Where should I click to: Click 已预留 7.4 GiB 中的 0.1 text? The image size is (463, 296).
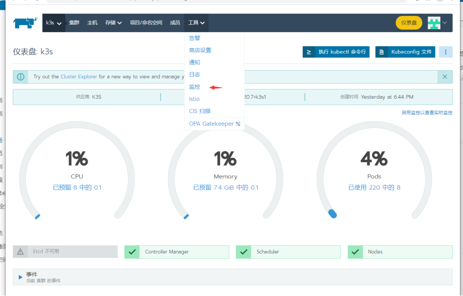coord(226,187)
